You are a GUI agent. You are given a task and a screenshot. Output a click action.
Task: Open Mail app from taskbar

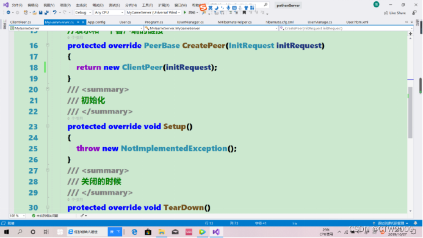[175, 232]
